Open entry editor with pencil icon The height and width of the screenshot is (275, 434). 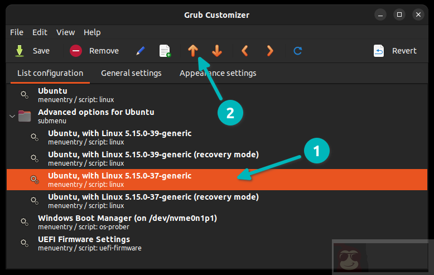141,51
